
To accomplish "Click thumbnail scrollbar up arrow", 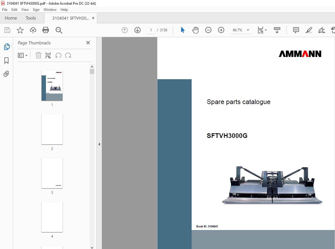I will coord(92,67).
